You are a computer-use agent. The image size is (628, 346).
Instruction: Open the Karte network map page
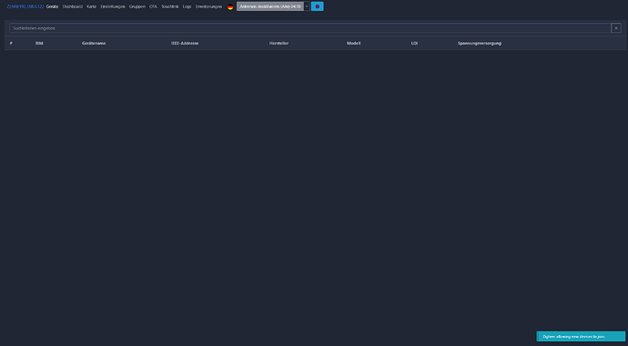point(92,6)
